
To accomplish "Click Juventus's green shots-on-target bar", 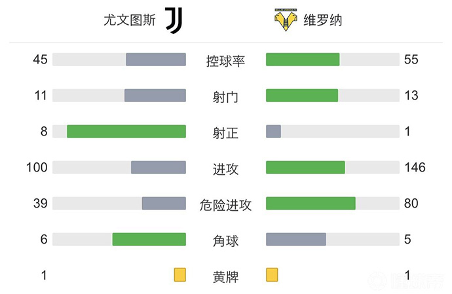I will 126,131.
